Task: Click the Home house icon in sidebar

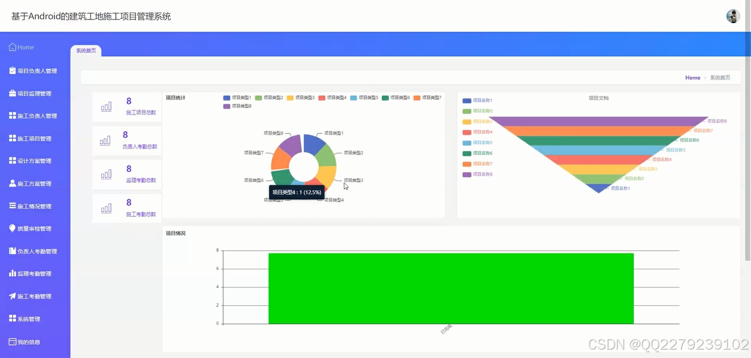Action: point(11,47)
